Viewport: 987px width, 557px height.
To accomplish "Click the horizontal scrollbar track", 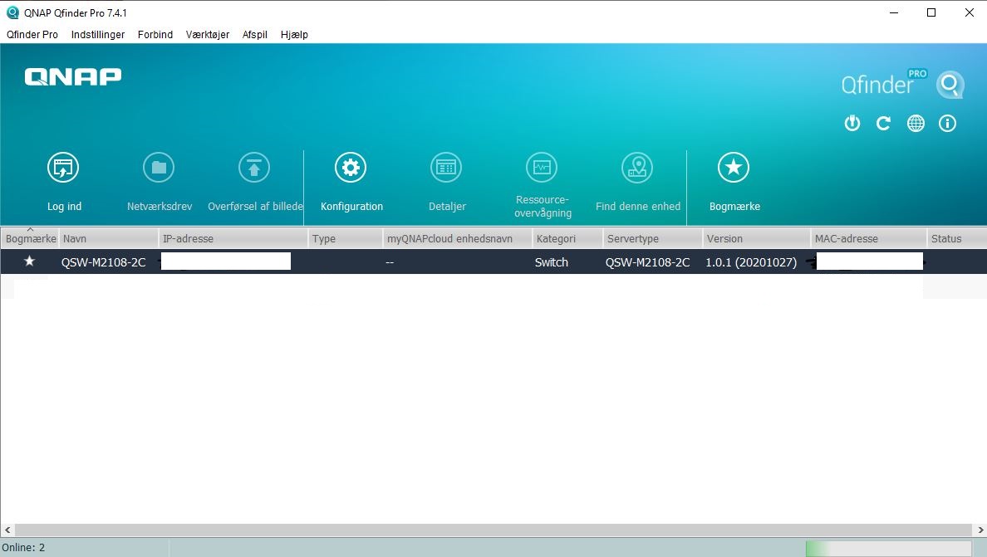I will [493, 530].
